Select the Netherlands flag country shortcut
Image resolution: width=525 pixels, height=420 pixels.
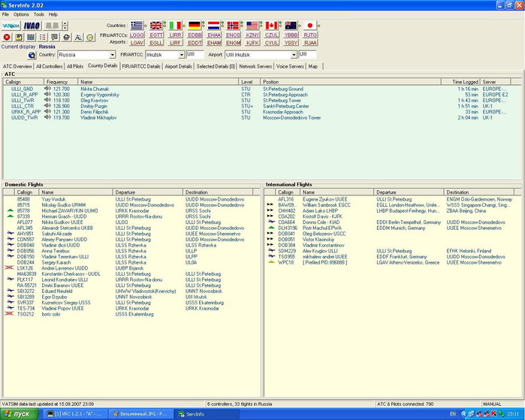[x=213, y=26]
